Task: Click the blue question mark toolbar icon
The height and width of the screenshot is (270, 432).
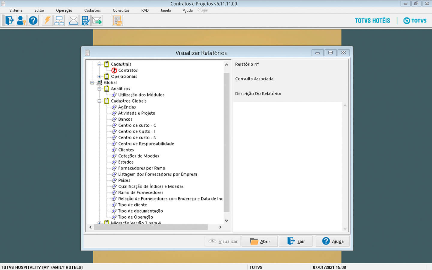Action: pyautogui.click(x=33, y=21)
